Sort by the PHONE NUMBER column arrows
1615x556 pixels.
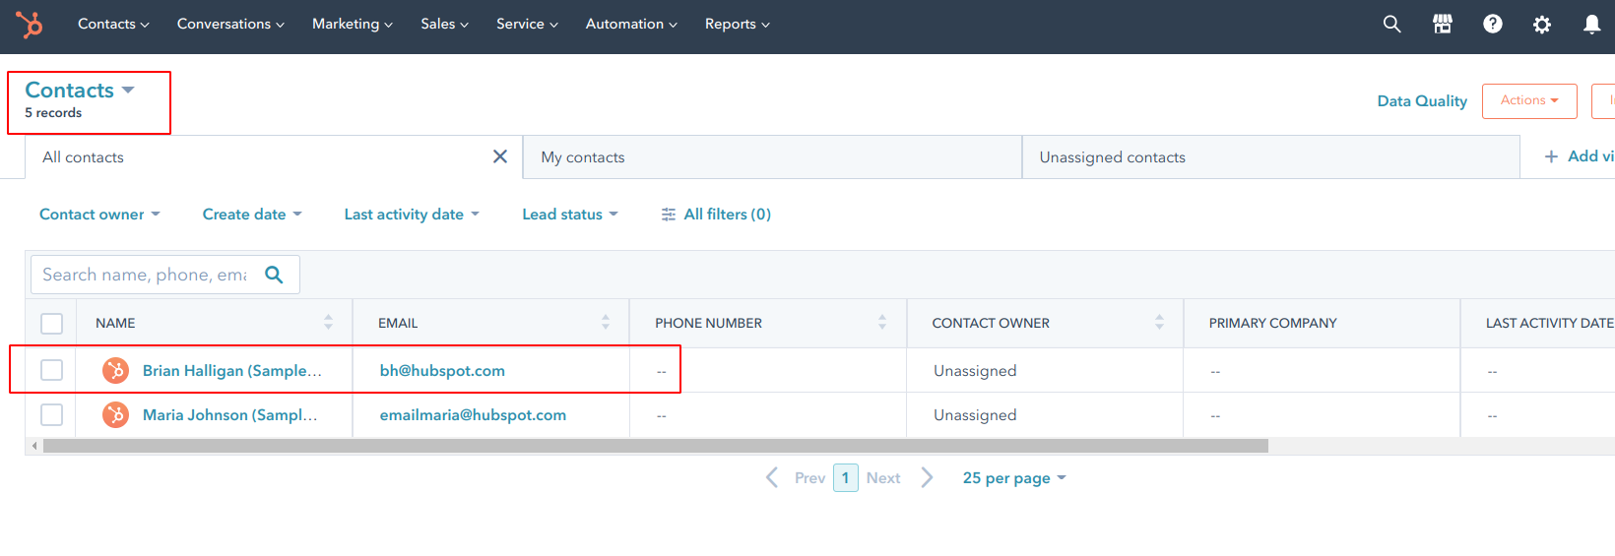(882, 322)
